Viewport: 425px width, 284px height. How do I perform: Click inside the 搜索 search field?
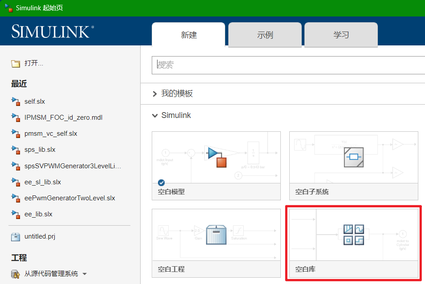[x=288, y=65]
